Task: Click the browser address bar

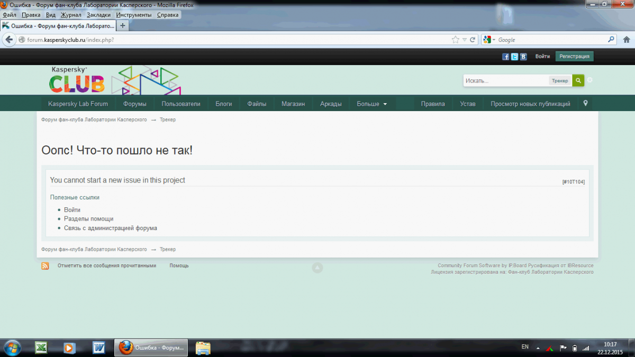Action: coord(238,40)
